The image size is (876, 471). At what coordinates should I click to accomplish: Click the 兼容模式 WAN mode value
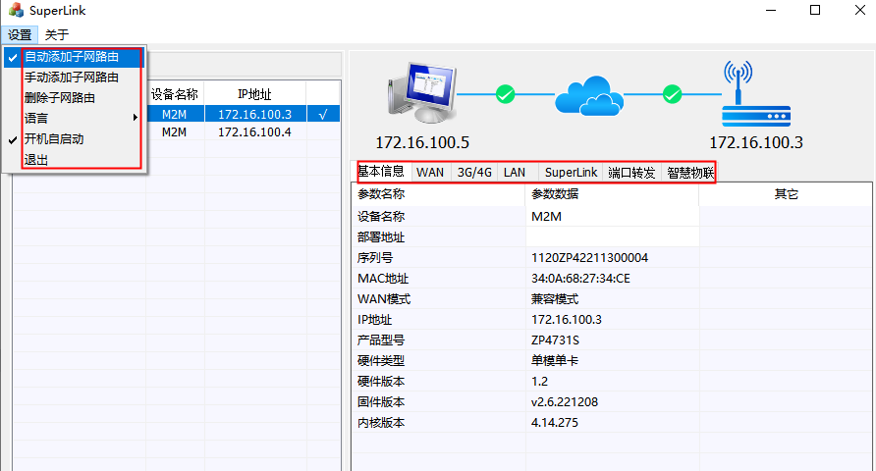tap(555, 299)
